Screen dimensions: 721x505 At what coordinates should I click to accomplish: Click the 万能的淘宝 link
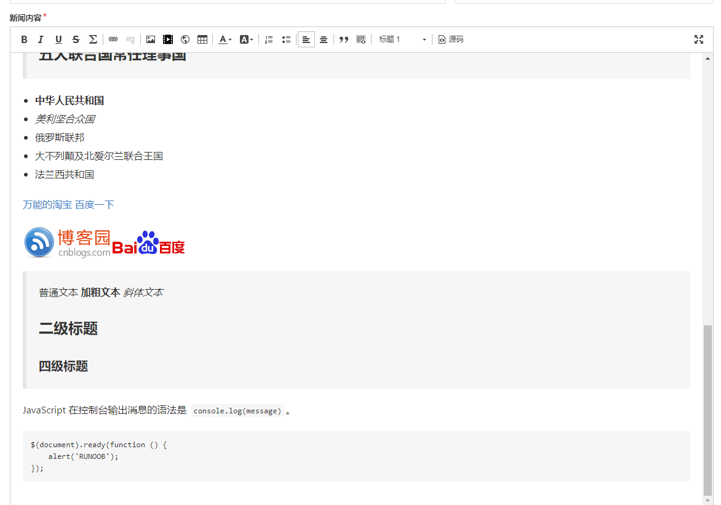pos(47,204)
